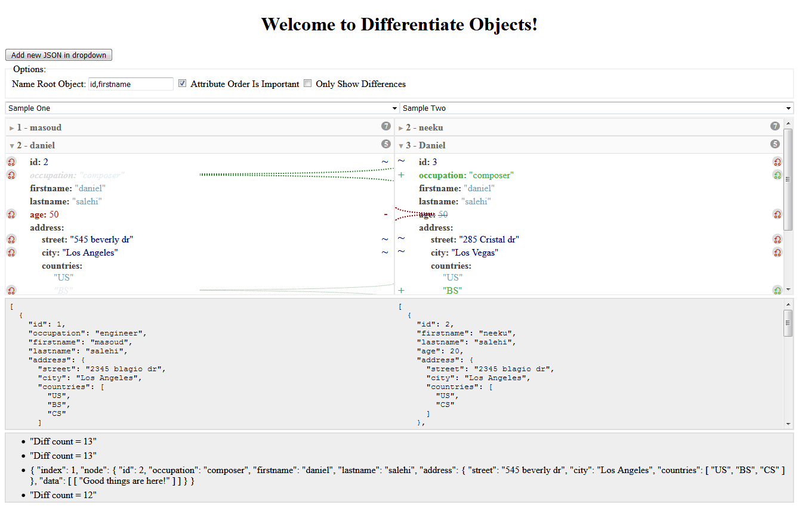Click revert icon beside faded left "BS" entry
The height and width of the screenshot is (510, 799).
tap(11, 291)
